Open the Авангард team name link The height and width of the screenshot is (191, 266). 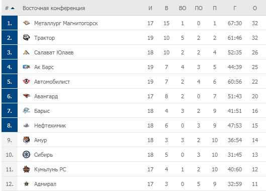pos(46,96)
